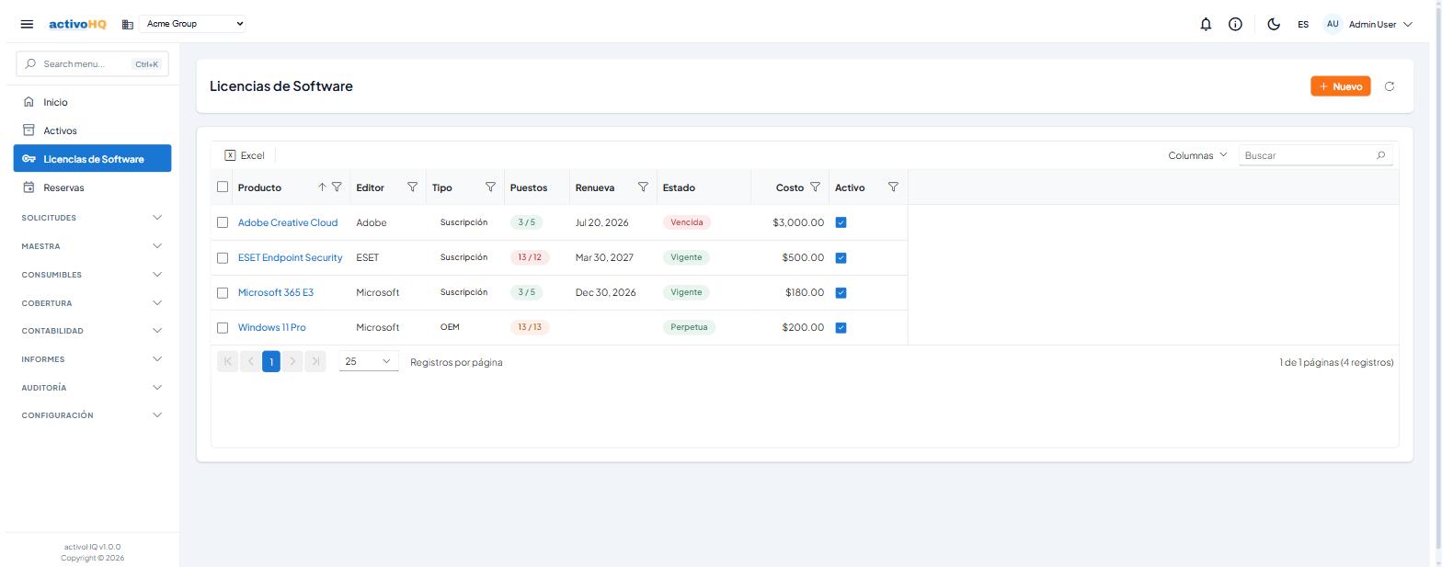1442x567 pixels.
Task: Expand the CONTABILIDAD menu section
Action: (91, 331)
